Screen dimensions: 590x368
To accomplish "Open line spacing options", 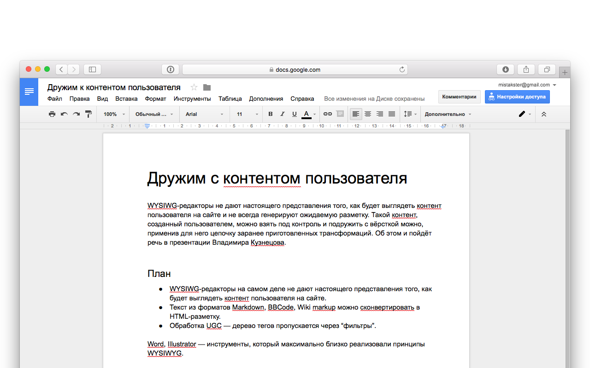I will 410,114.
